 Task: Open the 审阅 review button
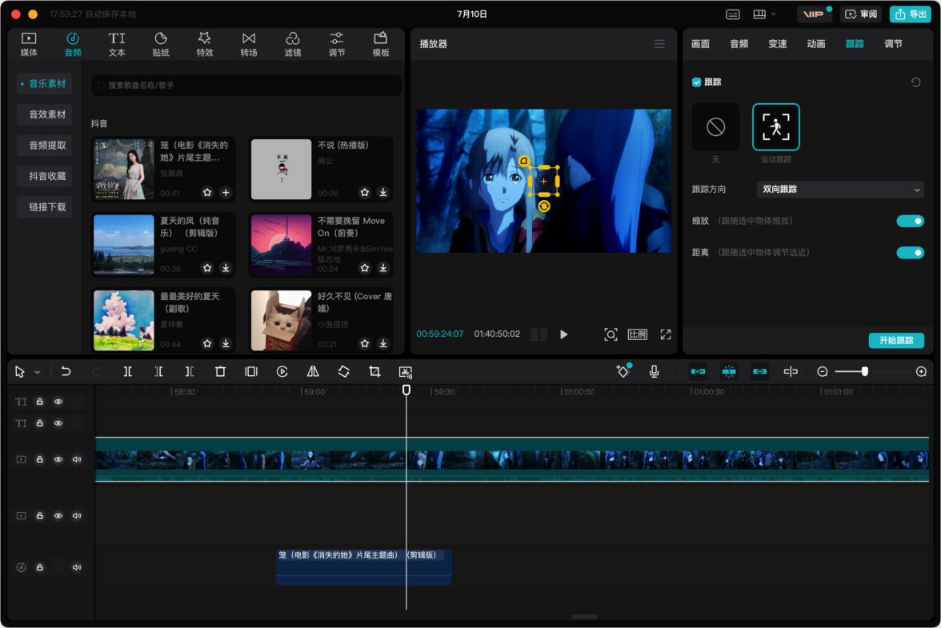pyautogui.click(x=861, y=14)
